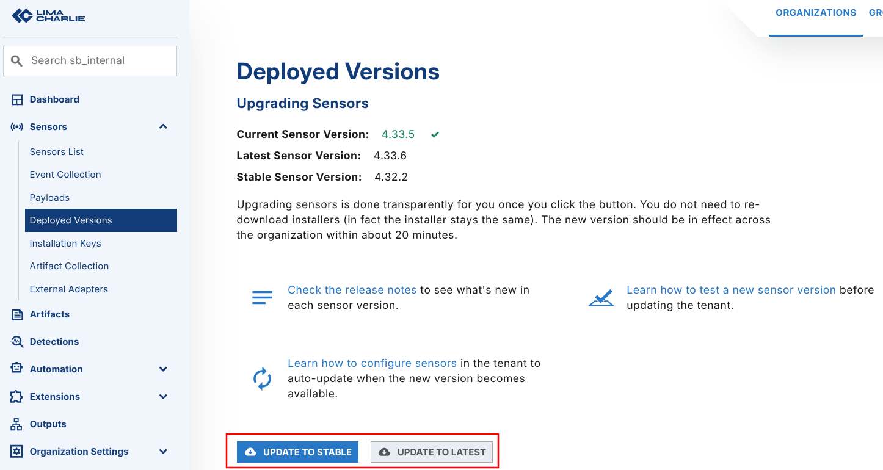Open Sensors List in sidebar
The height and width of the screenshot is (470, 883).
tap(57, 152)
